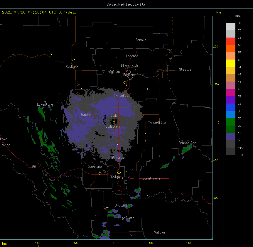Click the Lacombe city label
Viewport: 253px width, 247px height.
132,56
